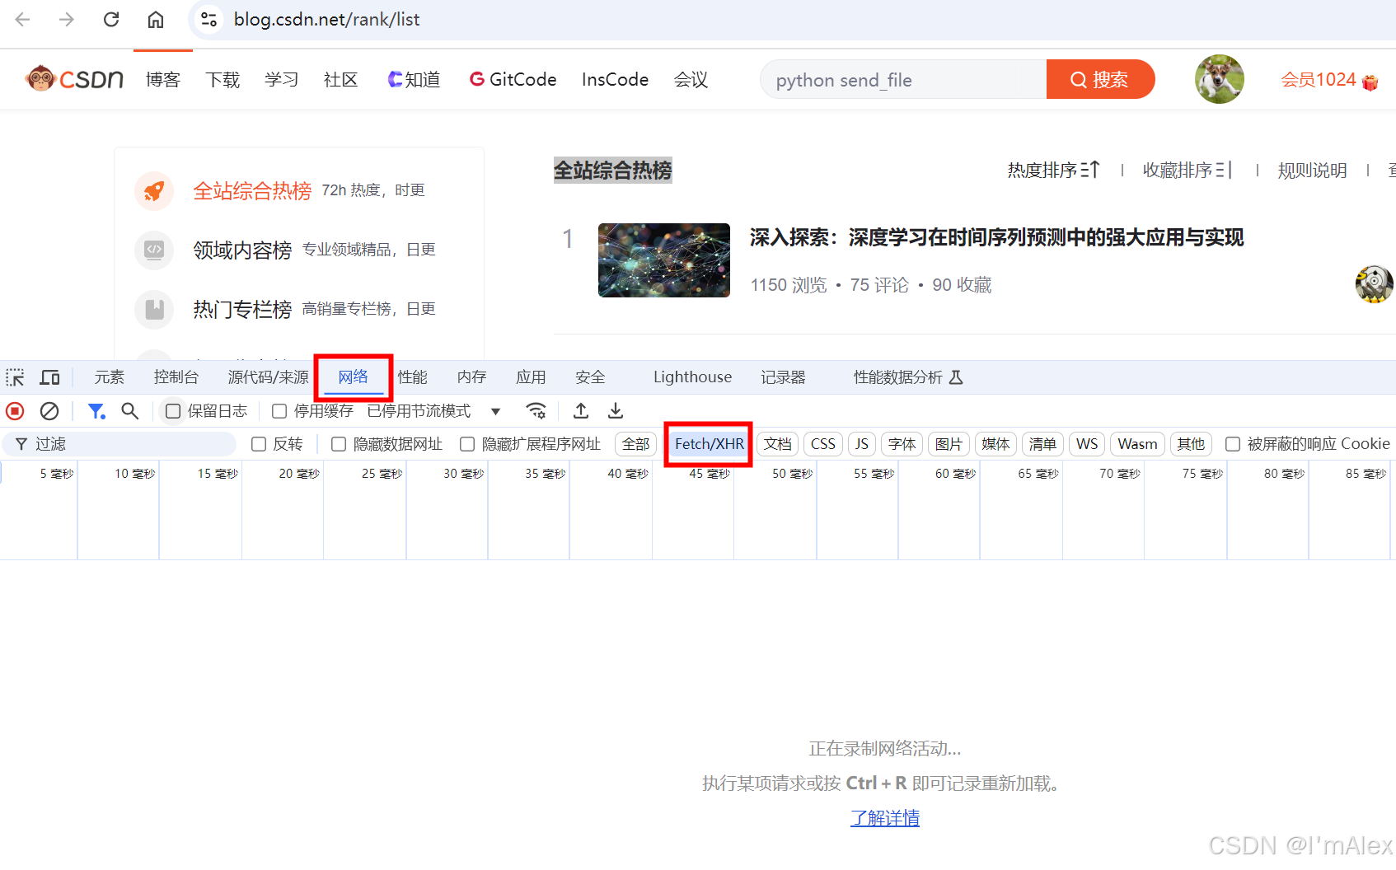Reload the page with refresh icon

click(111, 19)
